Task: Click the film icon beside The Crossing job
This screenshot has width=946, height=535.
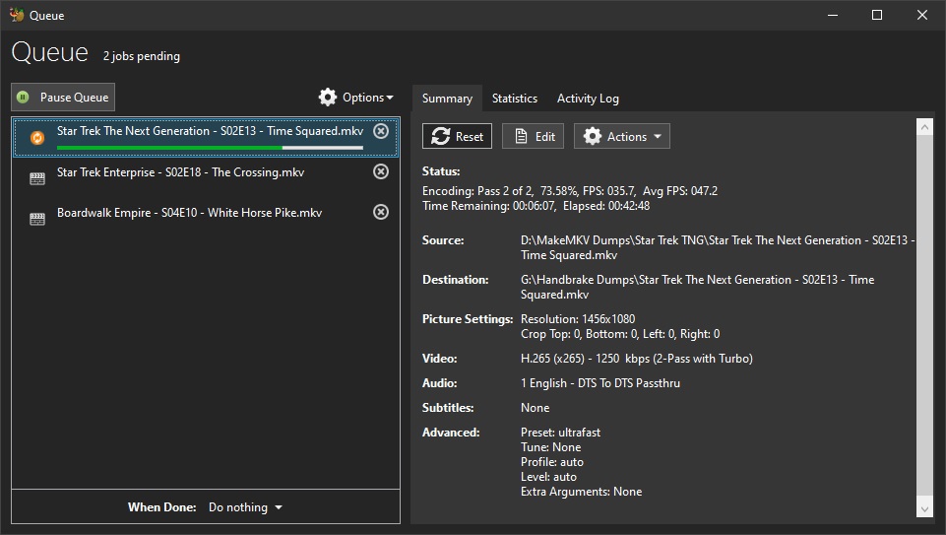Action: coord(37,178)
